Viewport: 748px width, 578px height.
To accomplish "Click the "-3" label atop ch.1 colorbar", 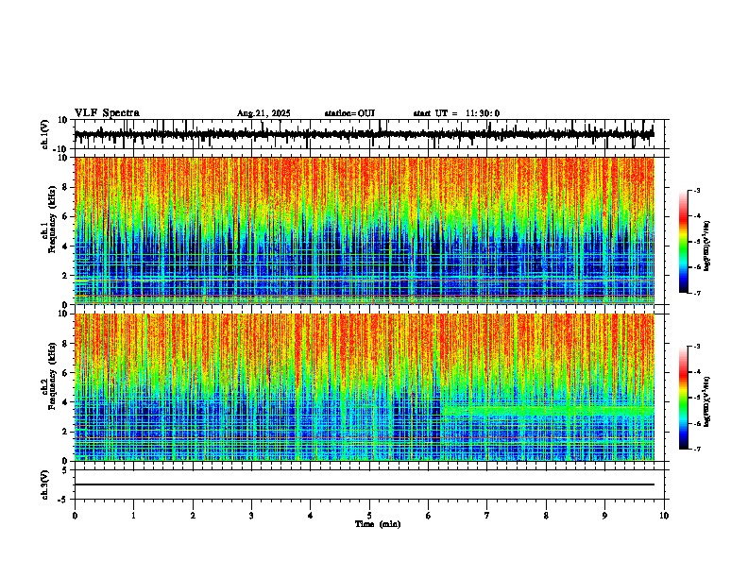I will (x=697, y=190).
